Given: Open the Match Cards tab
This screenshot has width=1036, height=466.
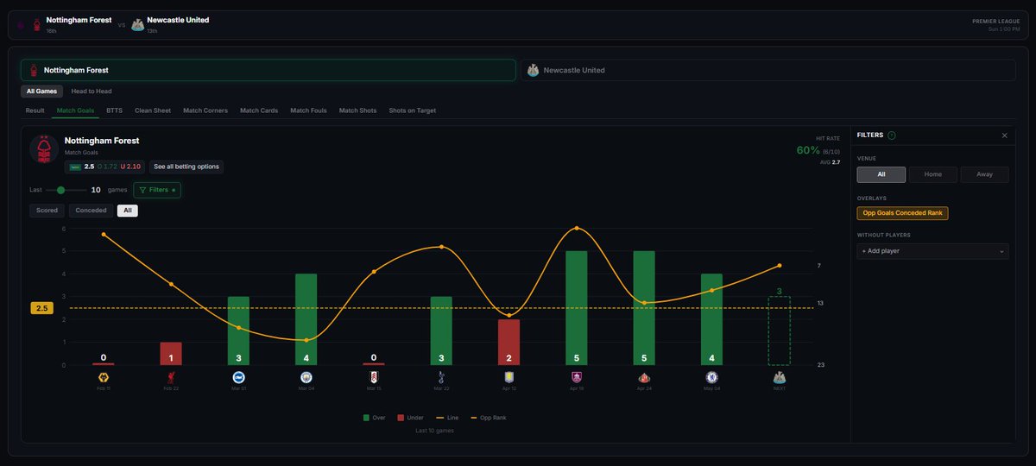Looking at the screenshot, I should pyautogui.click(x=259, y=110).
